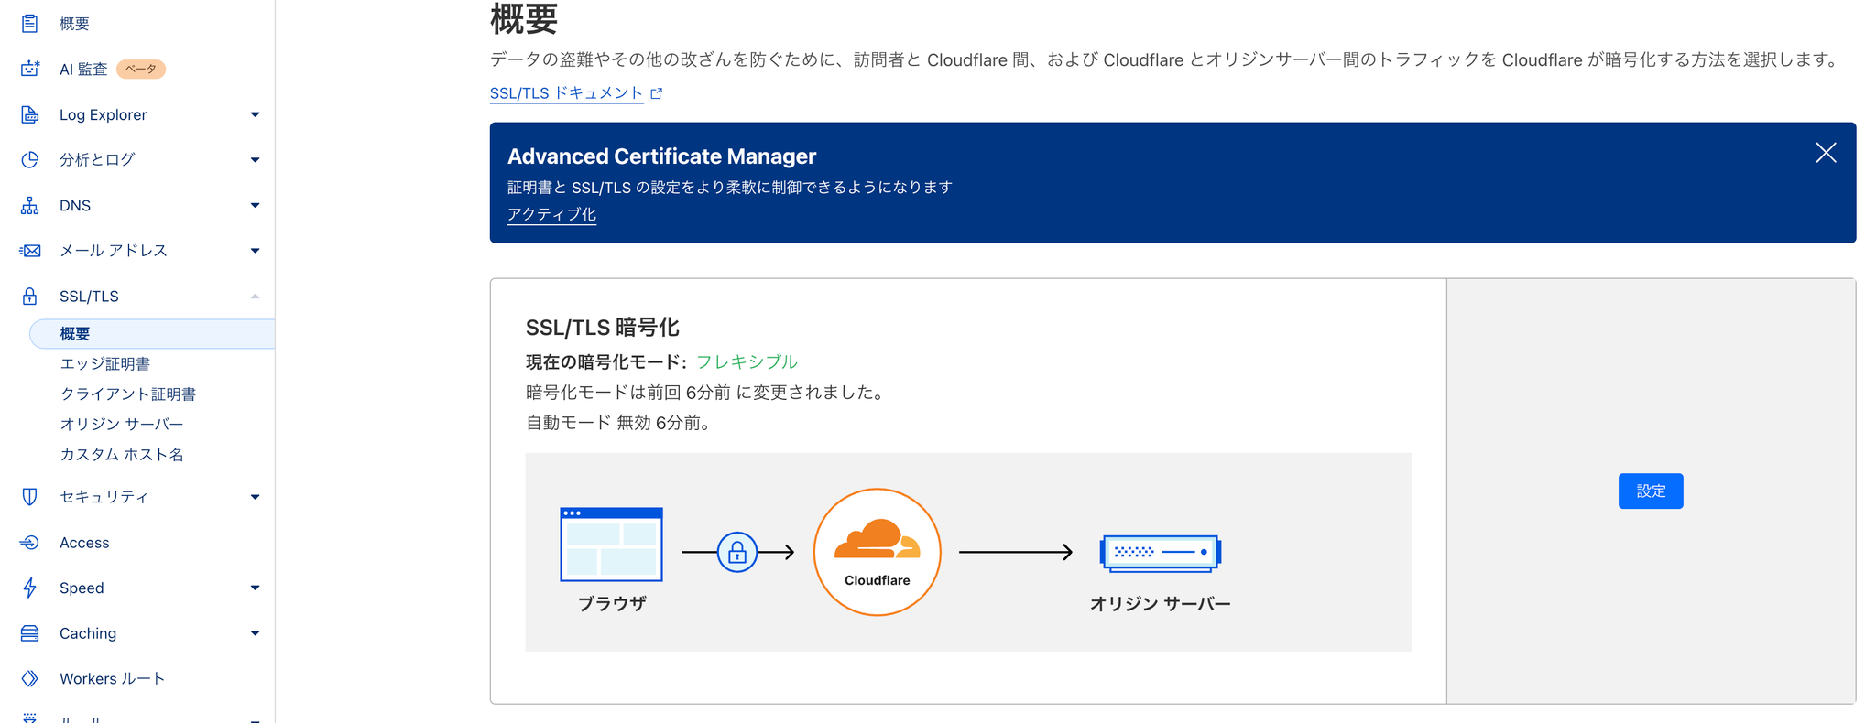
Task: Expand the Speed submenu arrow
Action: coord(256,588)
